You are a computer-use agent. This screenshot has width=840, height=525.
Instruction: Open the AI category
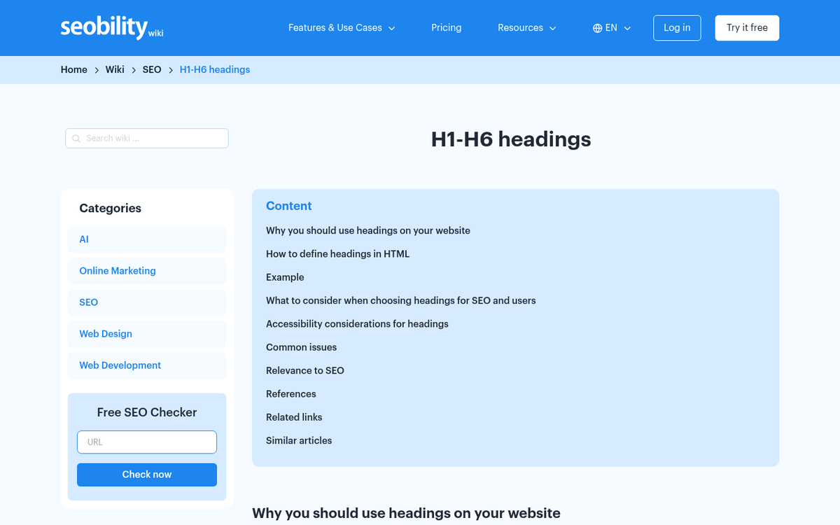tap(83, 239)
